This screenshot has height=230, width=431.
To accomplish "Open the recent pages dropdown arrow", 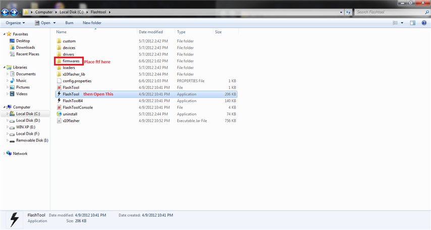I will click(x=20, y=12).
